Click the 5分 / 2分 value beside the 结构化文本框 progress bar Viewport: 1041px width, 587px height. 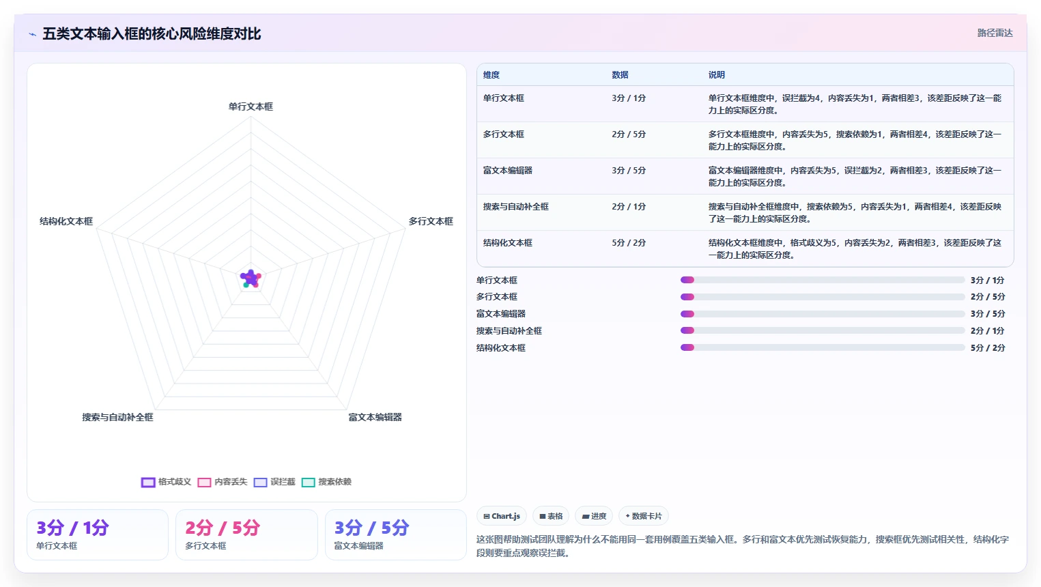pos(988,348)
